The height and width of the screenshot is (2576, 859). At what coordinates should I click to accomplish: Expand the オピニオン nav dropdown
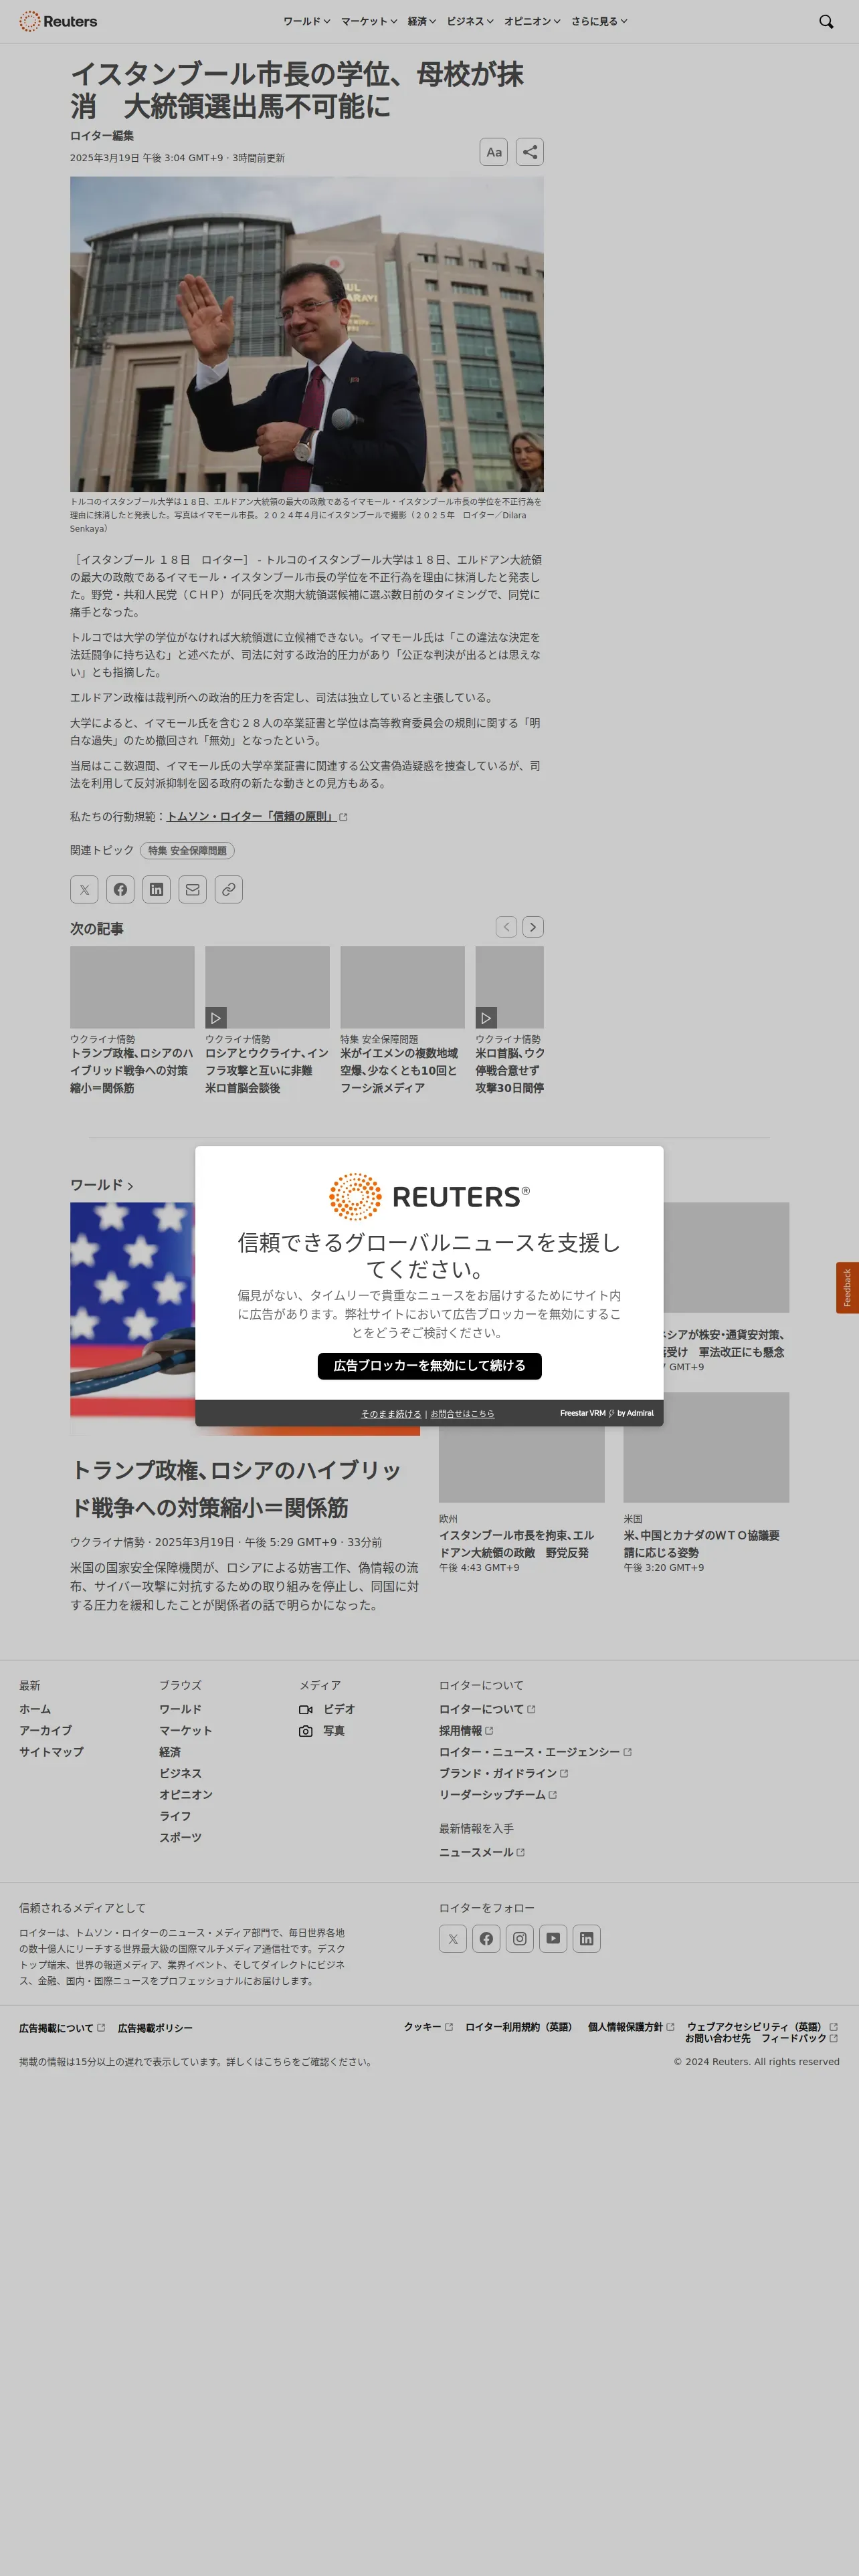click(x=532, y=21)
